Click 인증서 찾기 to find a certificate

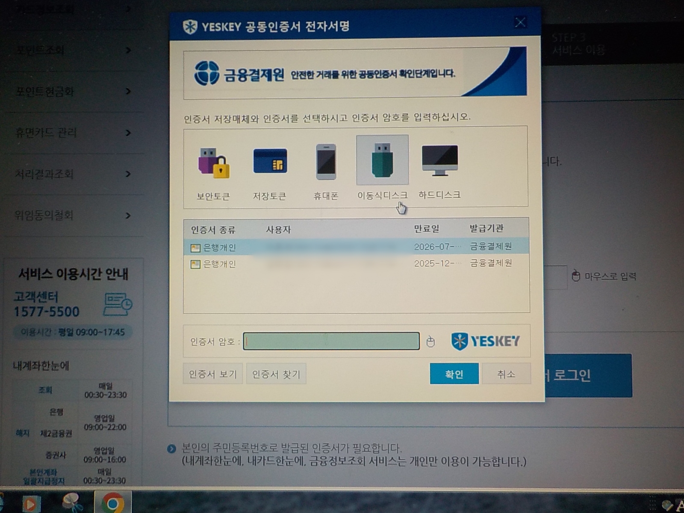(276, 374)
